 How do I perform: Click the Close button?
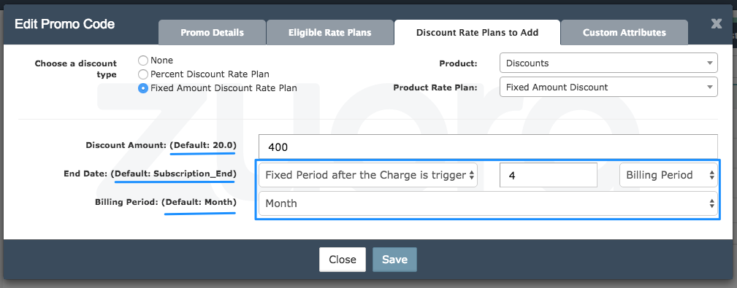pyautogui.click(x=342, y=260)
